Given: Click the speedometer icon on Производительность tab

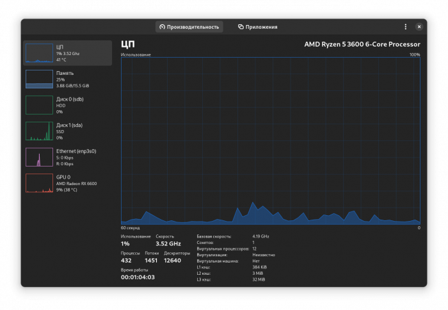Looking at the screenshot, I should tap(163, 27).
